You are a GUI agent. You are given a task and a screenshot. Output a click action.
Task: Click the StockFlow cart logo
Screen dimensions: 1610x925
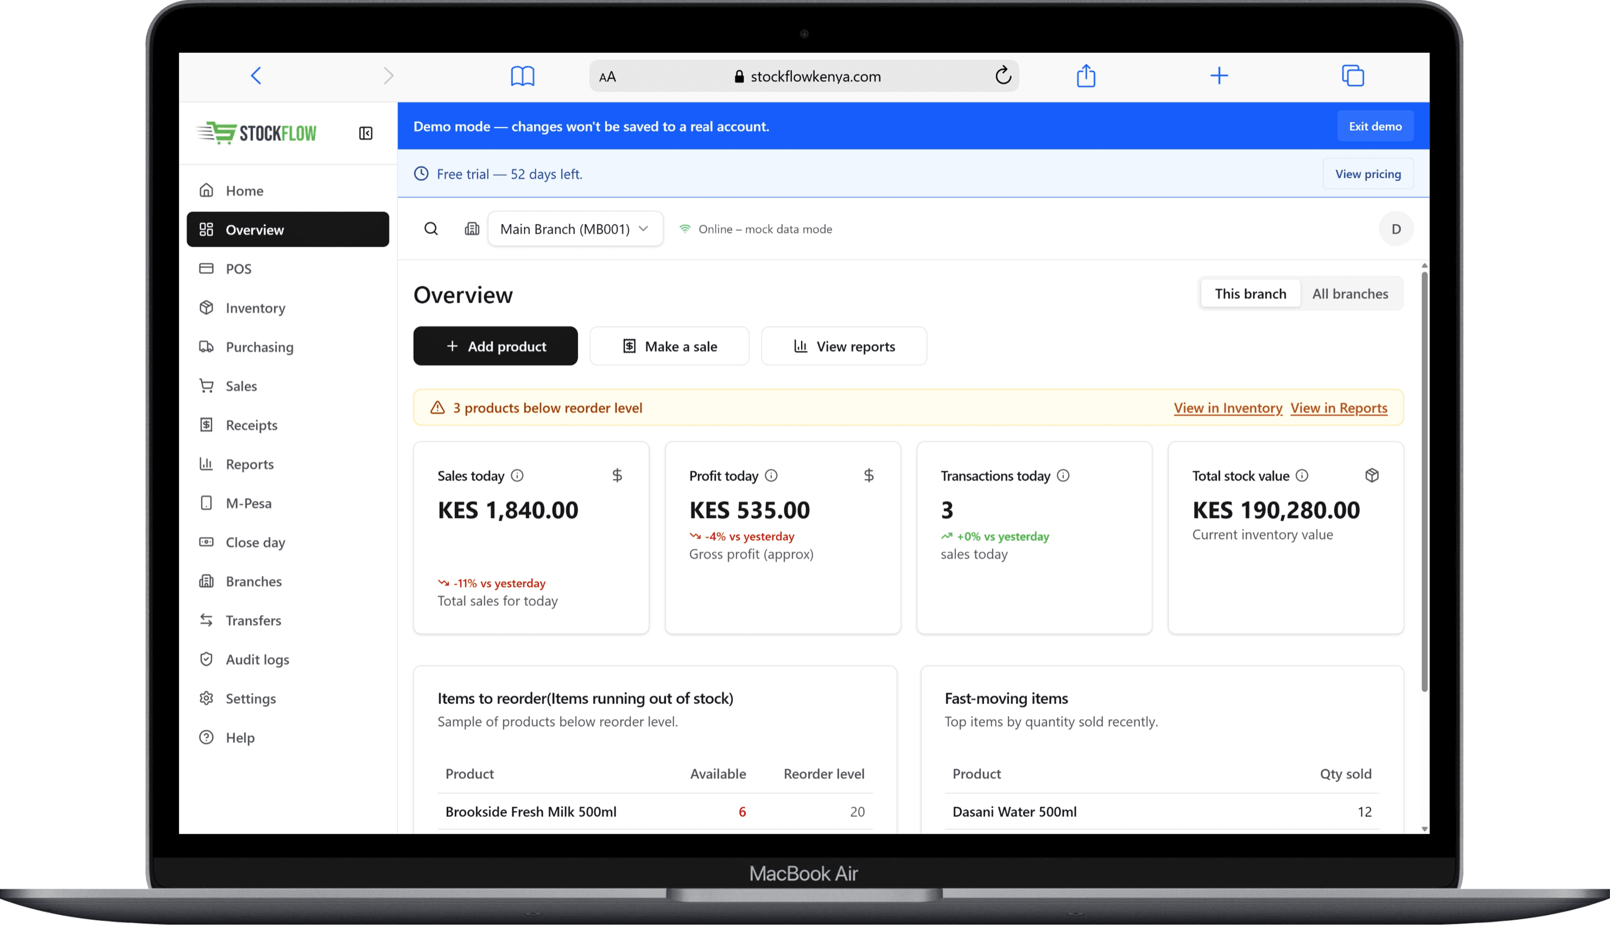click(219, 133)
